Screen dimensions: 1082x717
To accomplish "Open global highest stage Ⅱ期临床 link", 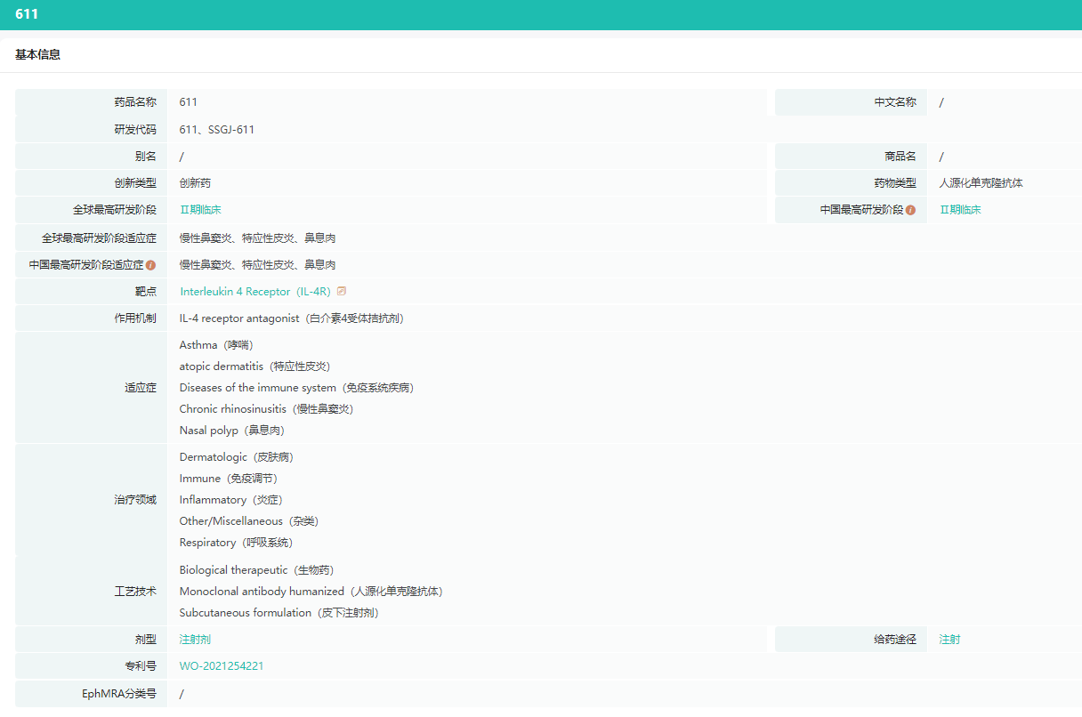I will pyautogui.click(x=200, y=210).
